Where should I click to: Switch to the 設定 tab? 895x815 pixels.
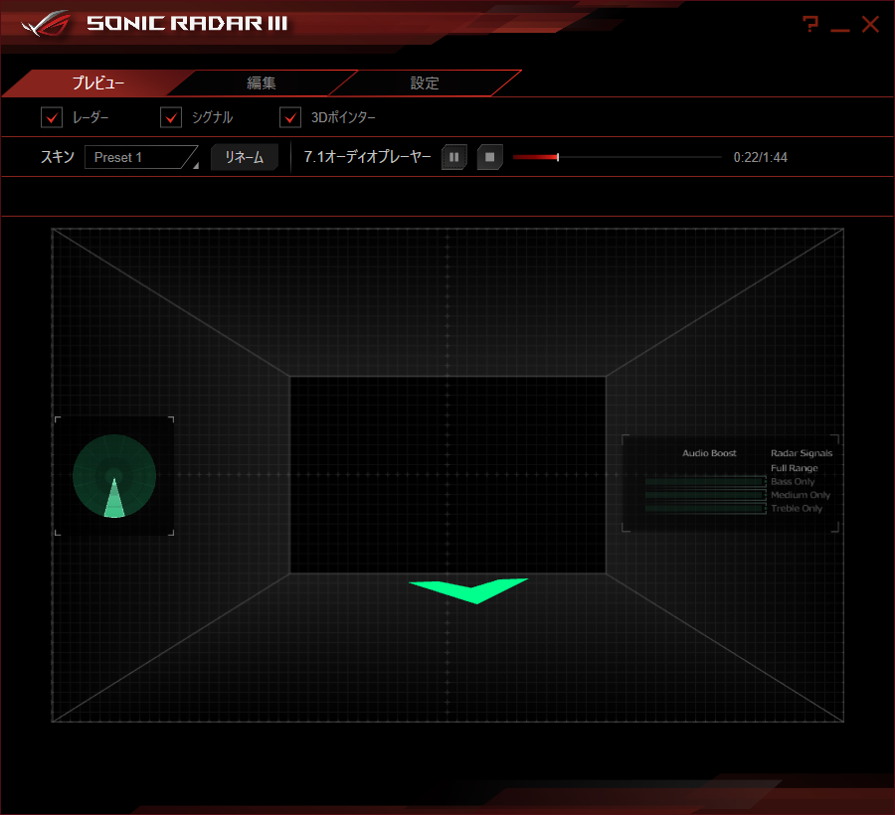[x=425, y=83]
